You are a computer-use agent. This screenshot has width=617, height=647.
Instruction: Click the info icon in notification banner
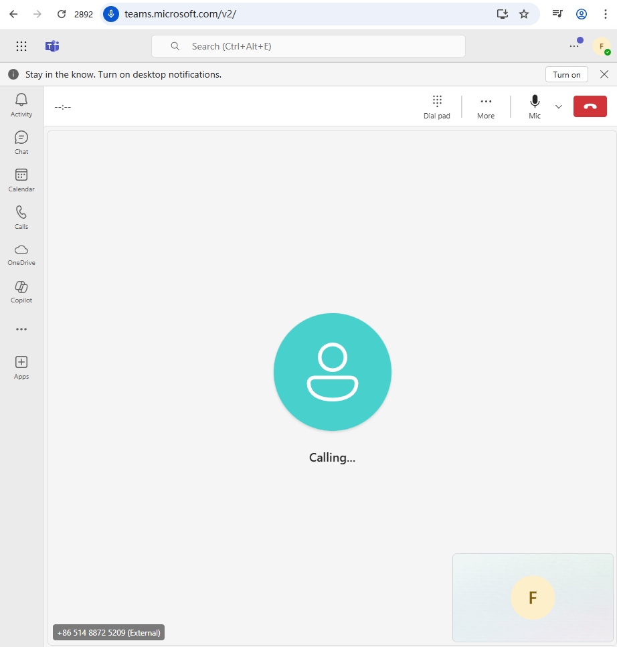[x=13, y=74]
